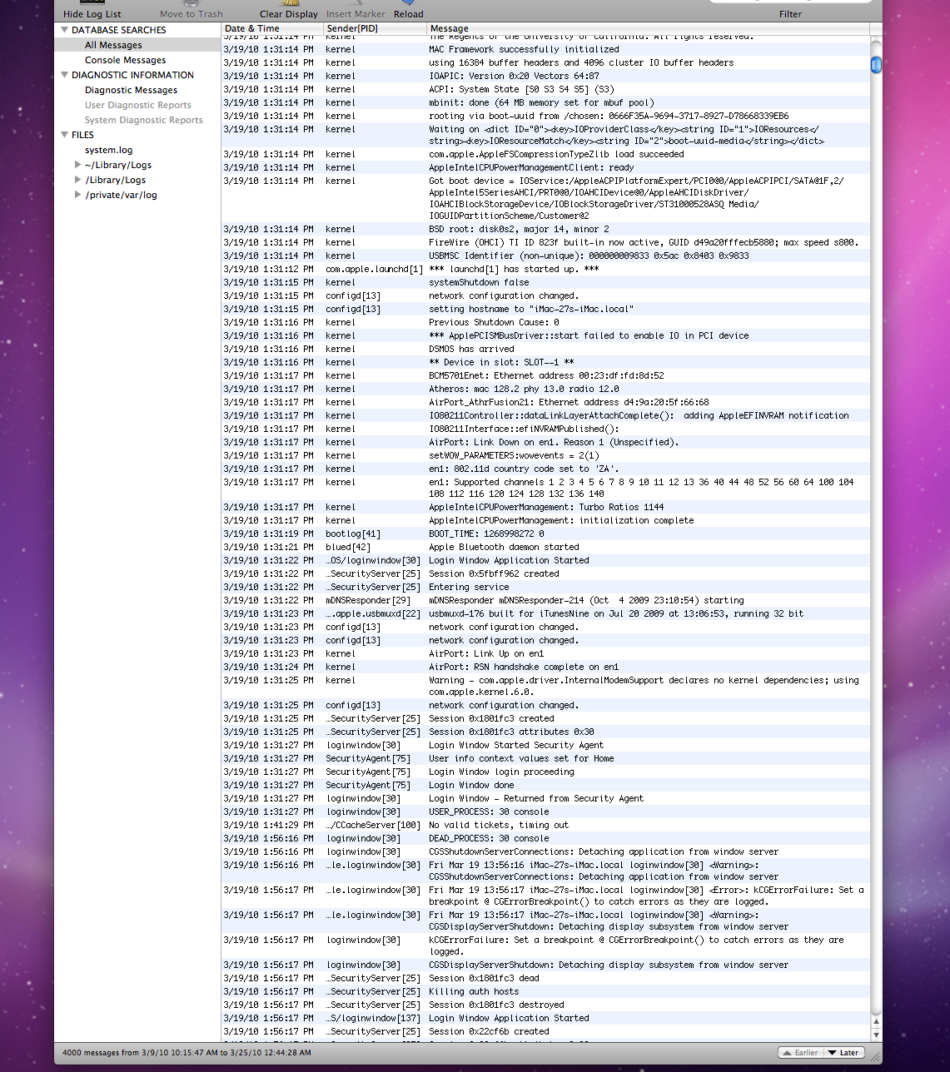Collapse the FILES section triangle
The image size is (950, 1072).
(64, 135)
